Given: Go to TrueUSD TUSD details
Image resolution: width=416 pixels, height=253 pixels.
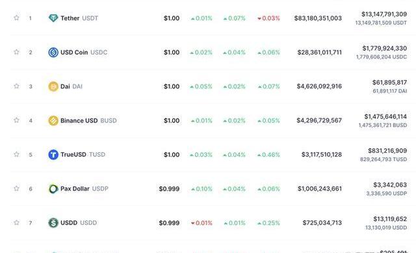Looking at the screenshot, I should pyautogui.click(x=83, y=155).
